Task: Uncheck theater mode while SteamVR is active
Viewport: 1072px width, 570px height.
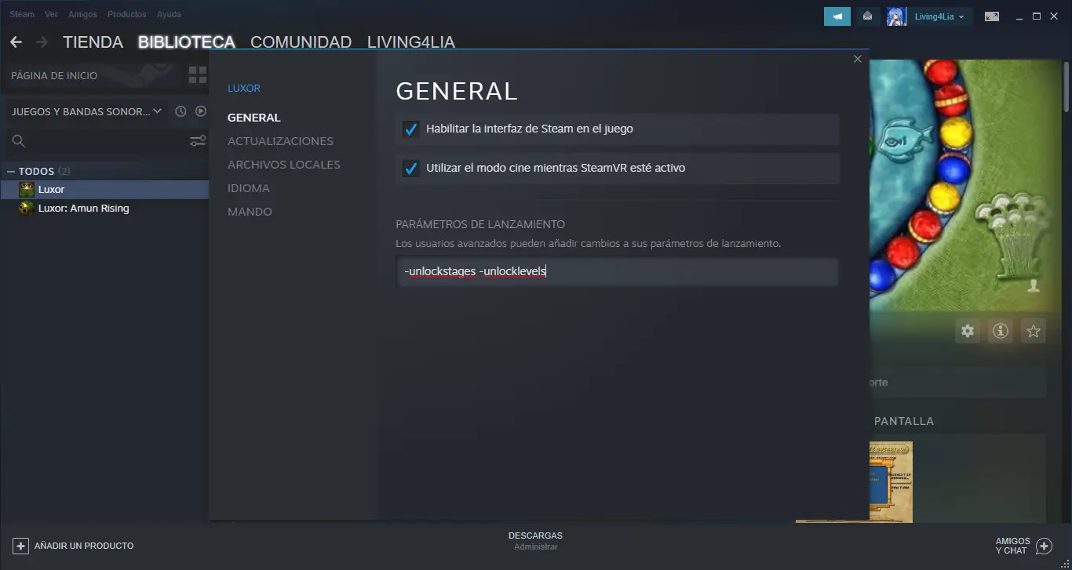Action: click(410, 168)
